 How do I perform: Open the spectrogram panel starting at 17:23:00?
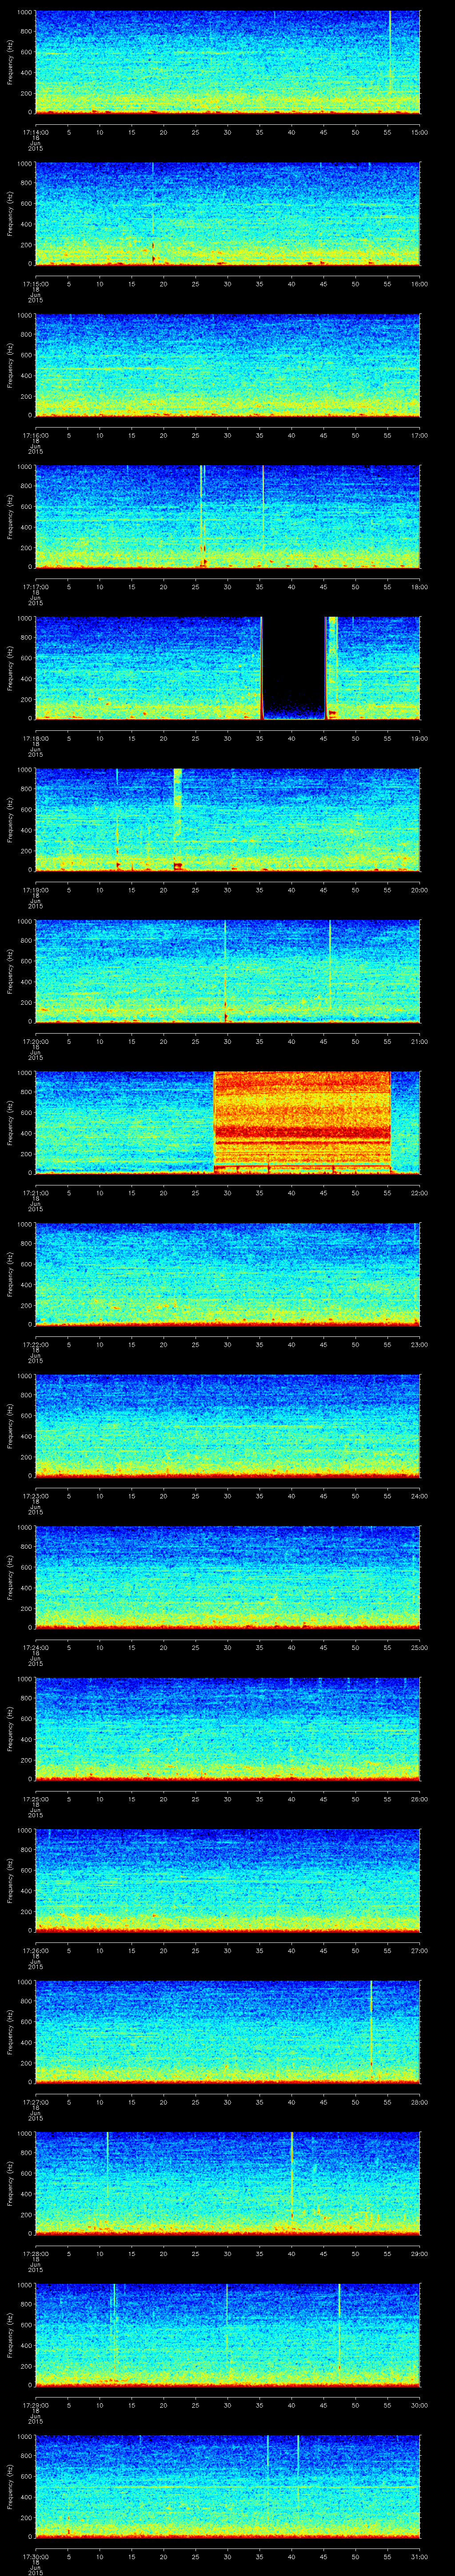click(x=228, y=1426)
